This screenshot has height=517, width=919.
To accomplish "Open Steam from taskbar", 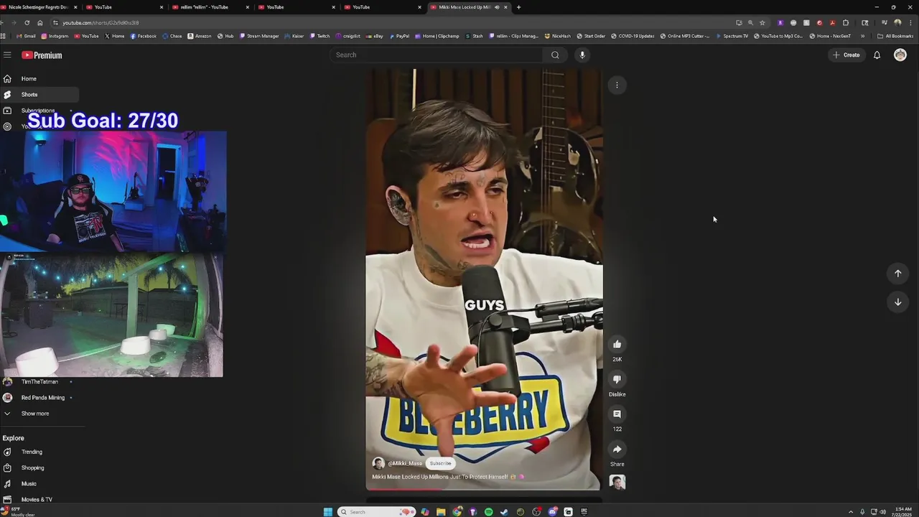I will [504, 512].
